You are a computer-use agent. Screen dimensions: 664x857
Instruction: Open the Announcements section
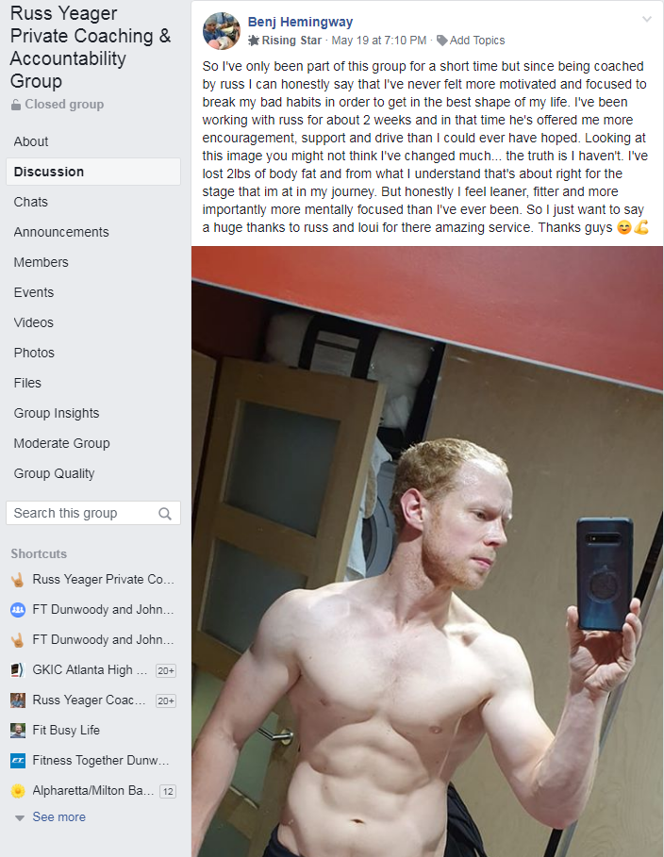[61, 232]
